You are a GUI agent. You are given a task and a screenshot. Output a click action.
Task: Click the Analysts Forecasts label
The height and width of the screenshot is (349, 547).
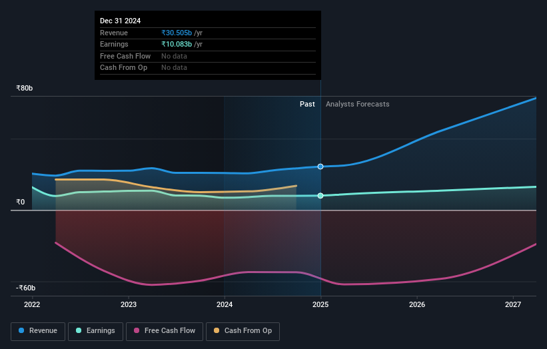coord(358,104)
